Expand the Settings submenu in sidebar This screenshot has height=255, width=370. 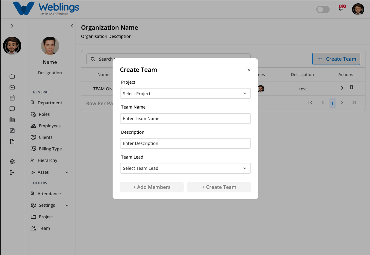(67, 205)
